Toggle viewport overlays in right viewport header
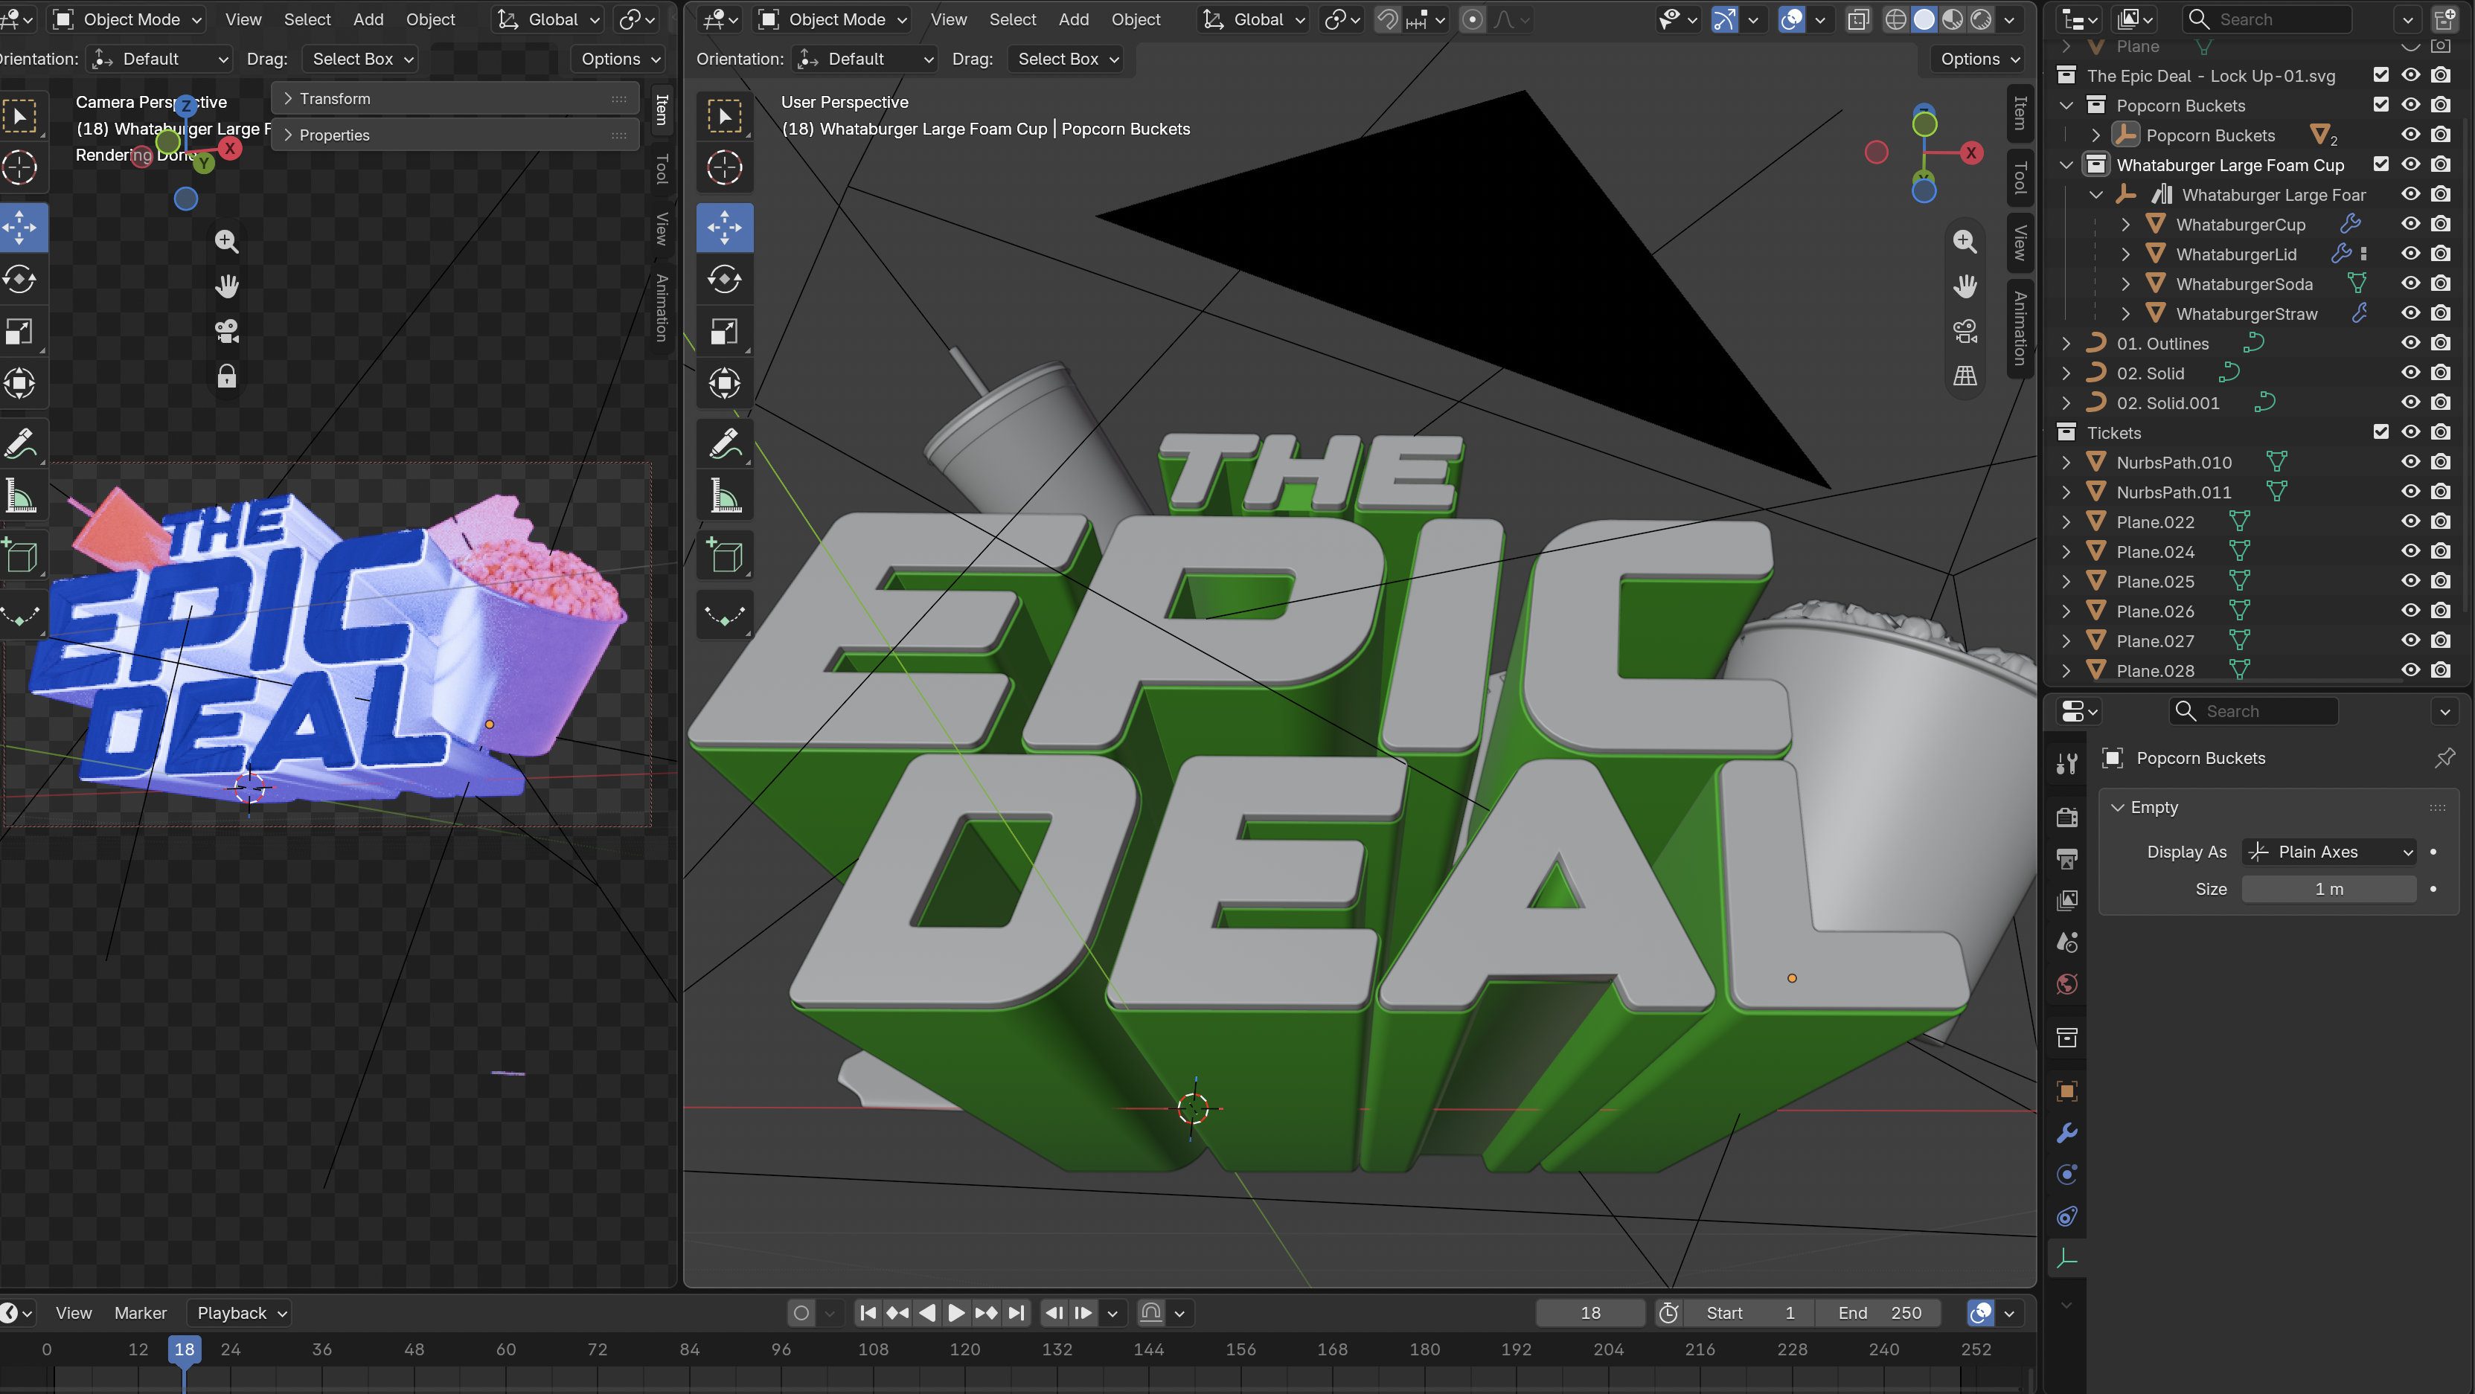This screenshot has width=2475, height=1394. [1792, 19]
